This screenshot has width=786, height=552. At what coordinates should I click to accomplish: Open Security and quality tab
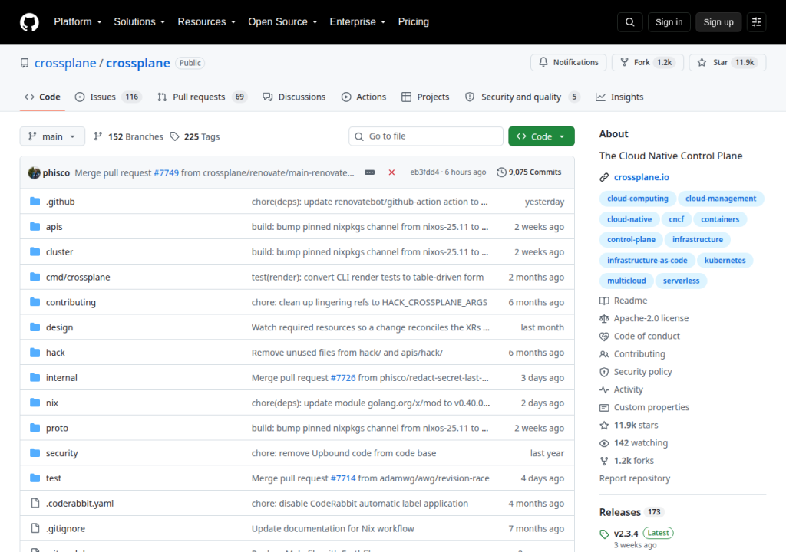point(522,97)
